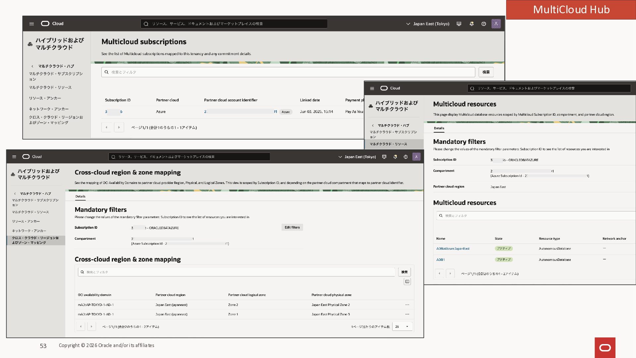Open the items-per-page dropdown showing 25

click(x=402, y=327)
